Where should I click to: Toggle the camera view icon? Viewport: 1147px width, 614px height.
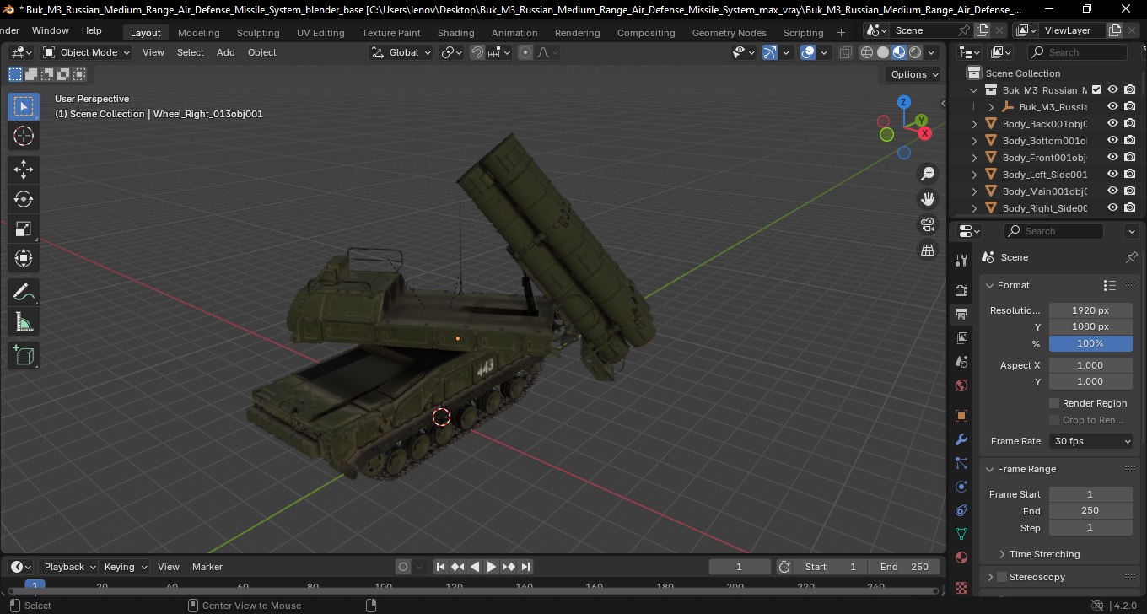[928, 224]
